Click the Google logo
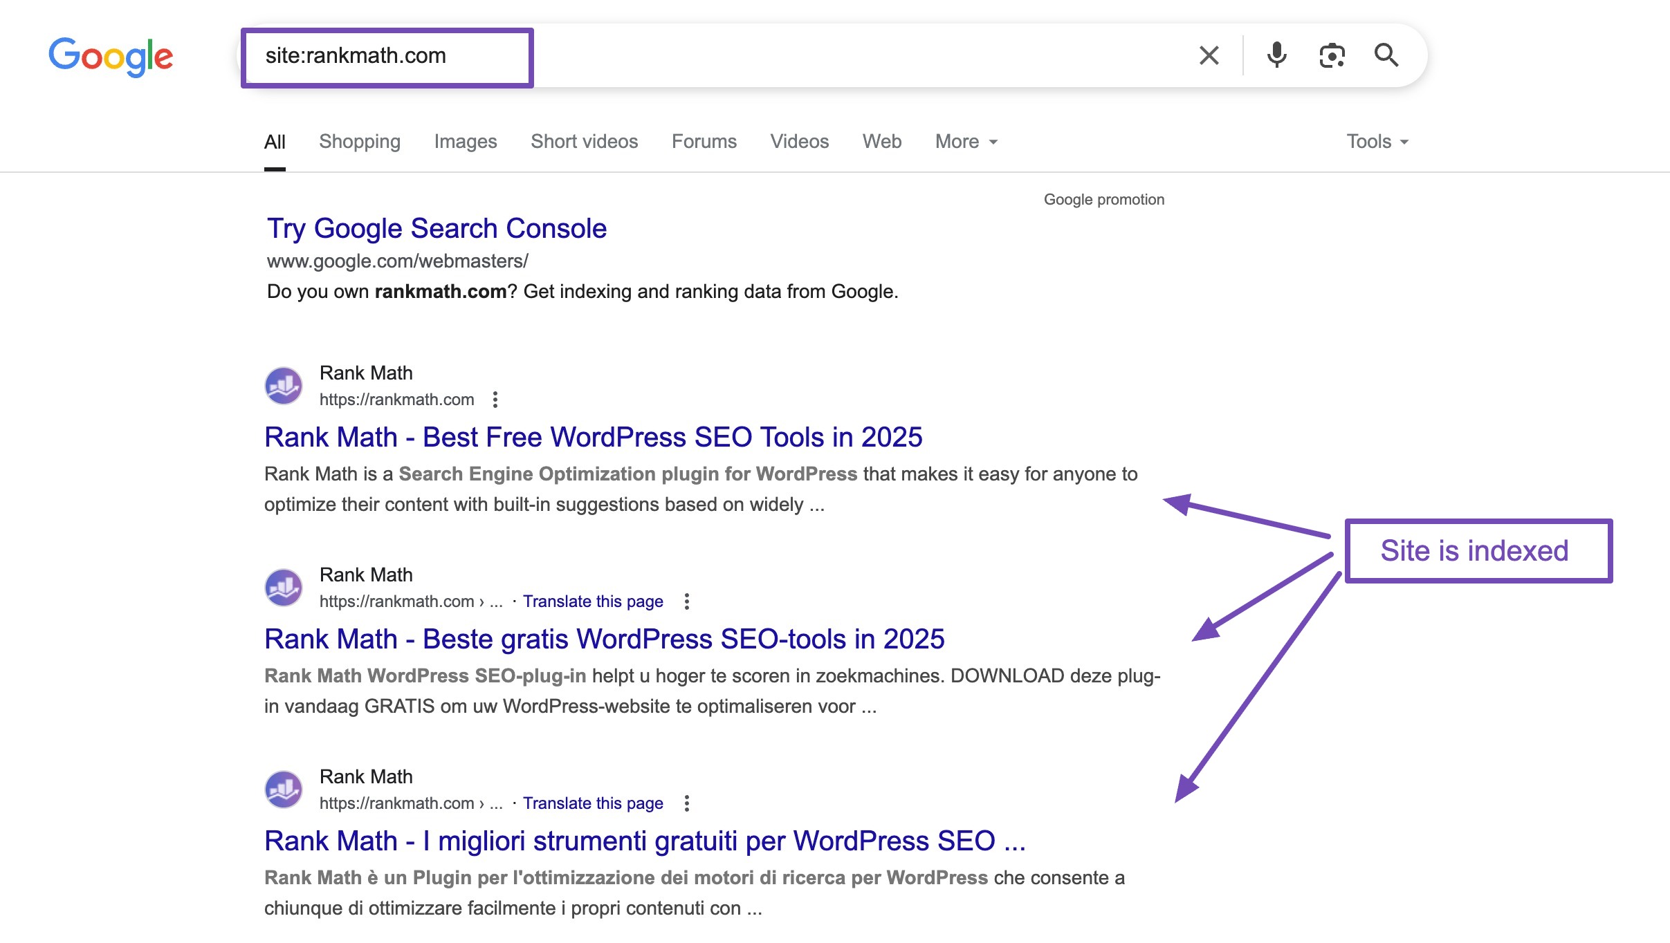 pyautogui.click(x=111, y=56)
